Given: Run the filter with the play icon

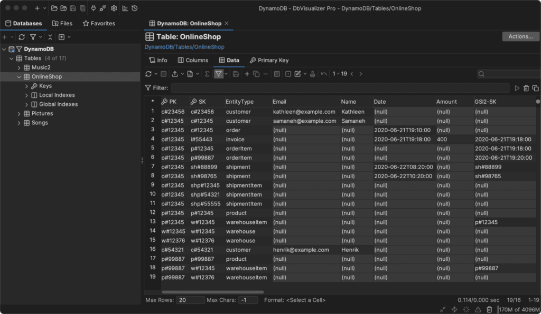Looking at the screenshot, I should [517, 88].
